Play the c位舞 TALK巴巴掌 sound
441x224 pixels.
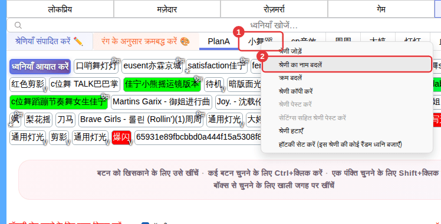(84, 84)
